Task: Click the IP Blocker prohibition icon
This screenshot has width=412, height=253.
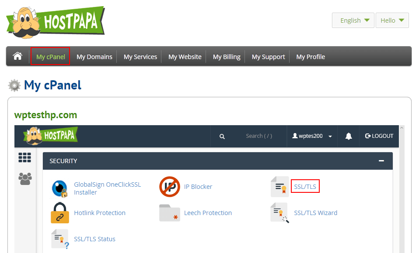Action: coord(170,187)
